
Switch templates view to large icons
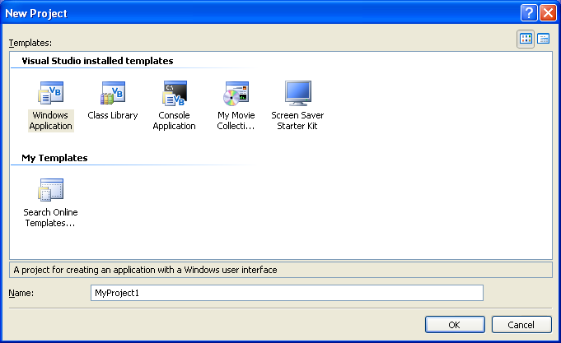pos(526,39)
